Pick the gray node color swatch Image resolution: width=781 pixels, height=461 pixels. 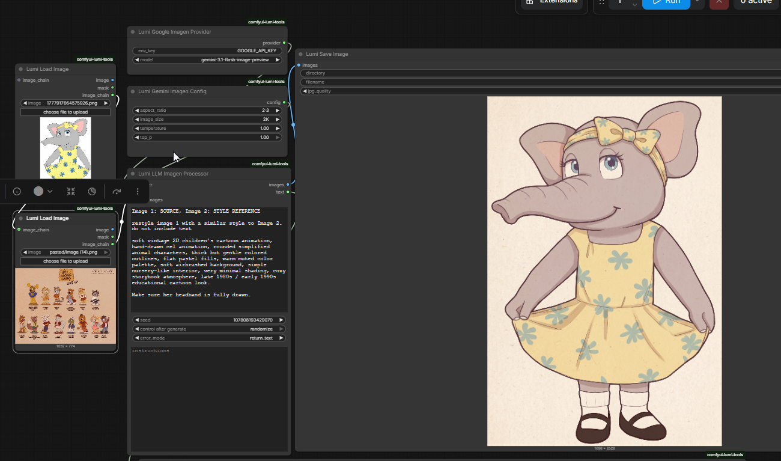coord(38,191)
